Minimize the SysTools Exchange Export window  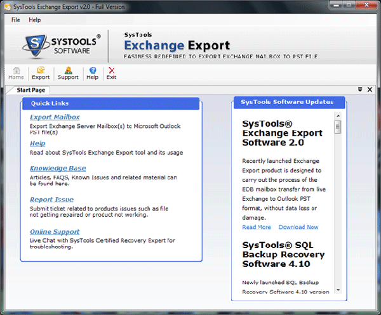pyautogui.click(x=337, y=5)
